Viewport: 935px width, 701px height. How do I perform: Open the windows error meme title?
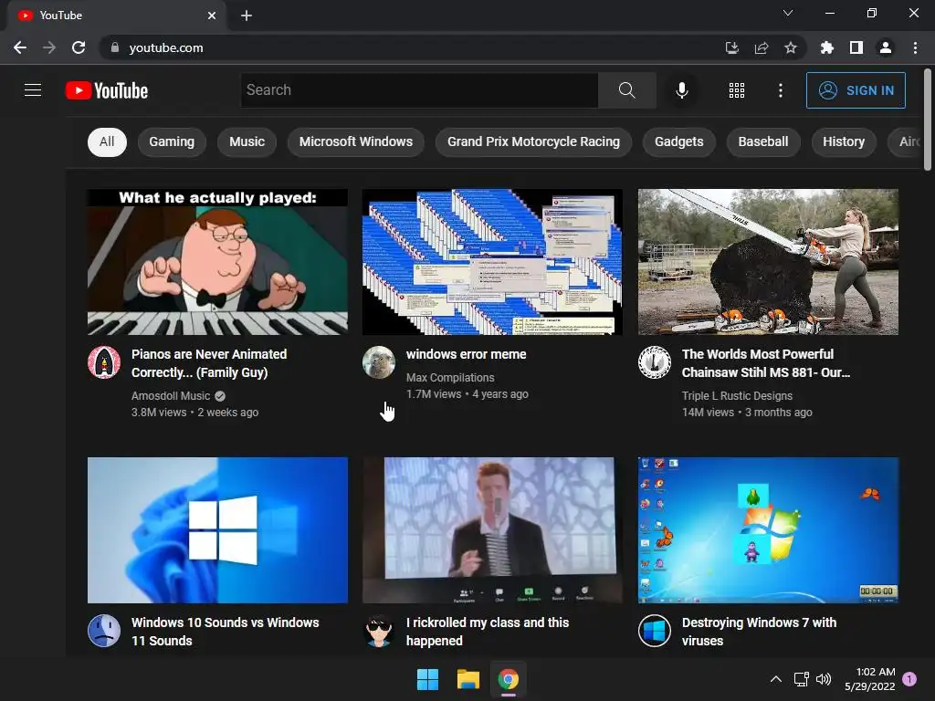[467, 354]
